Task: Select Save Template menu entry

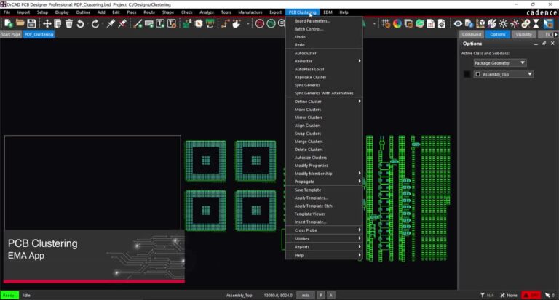Action: [x=324, y=190]
